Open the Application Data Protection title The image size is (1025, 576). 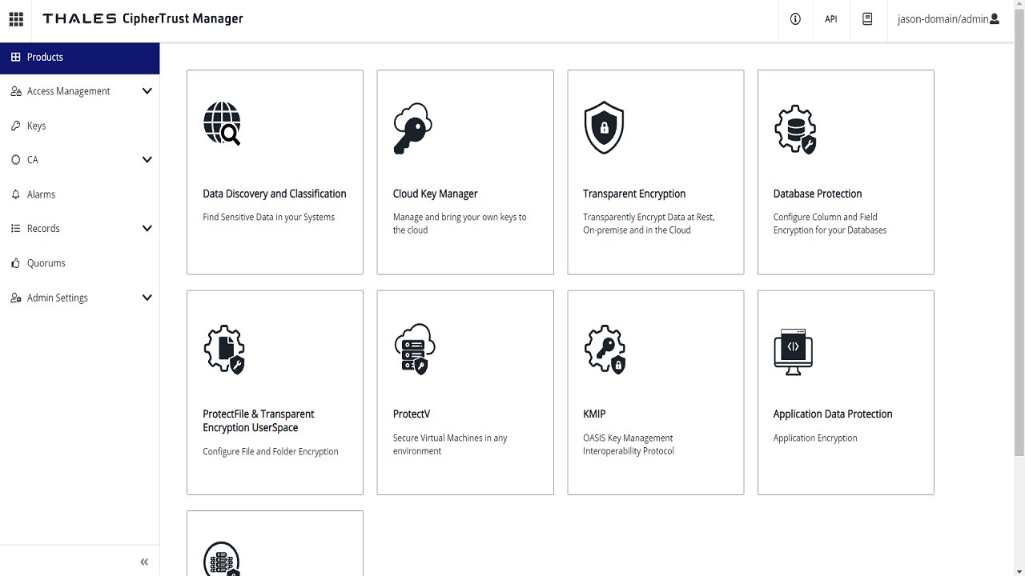tap(833, 414)
